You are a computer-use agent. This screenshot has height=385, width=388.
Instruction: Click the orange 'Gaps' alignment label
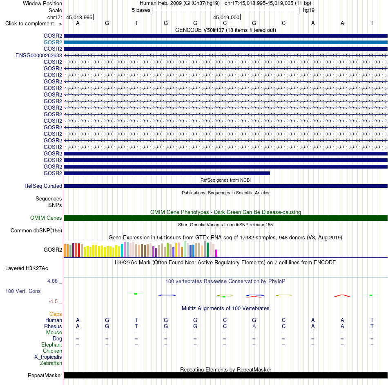click(x=56, y=314)
